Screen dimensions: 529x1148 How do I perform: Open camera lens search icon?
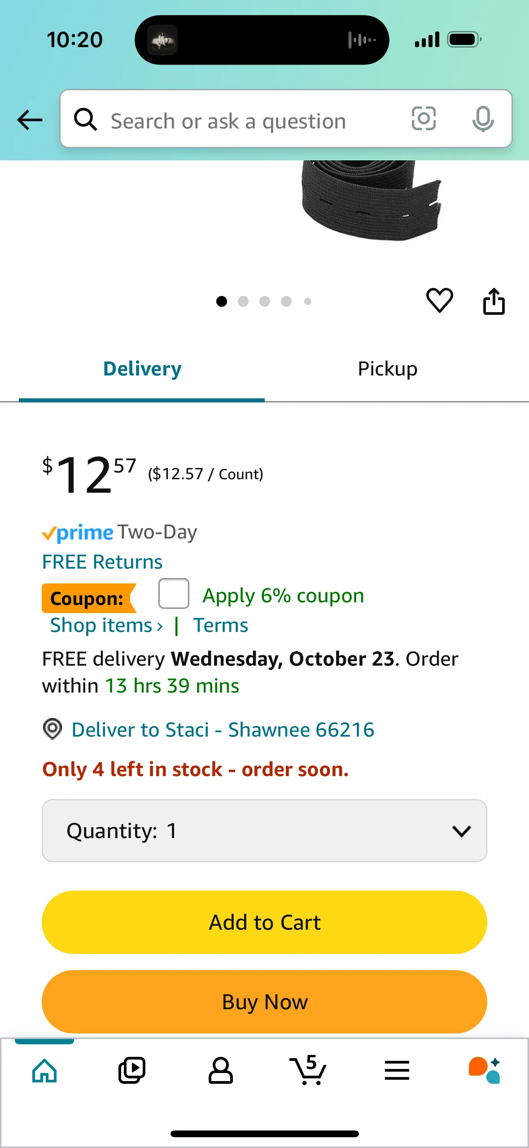pyautogui.click(x=424, y=119)
